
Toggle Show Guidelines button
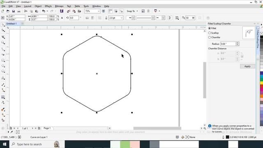[x=121, y=11]
